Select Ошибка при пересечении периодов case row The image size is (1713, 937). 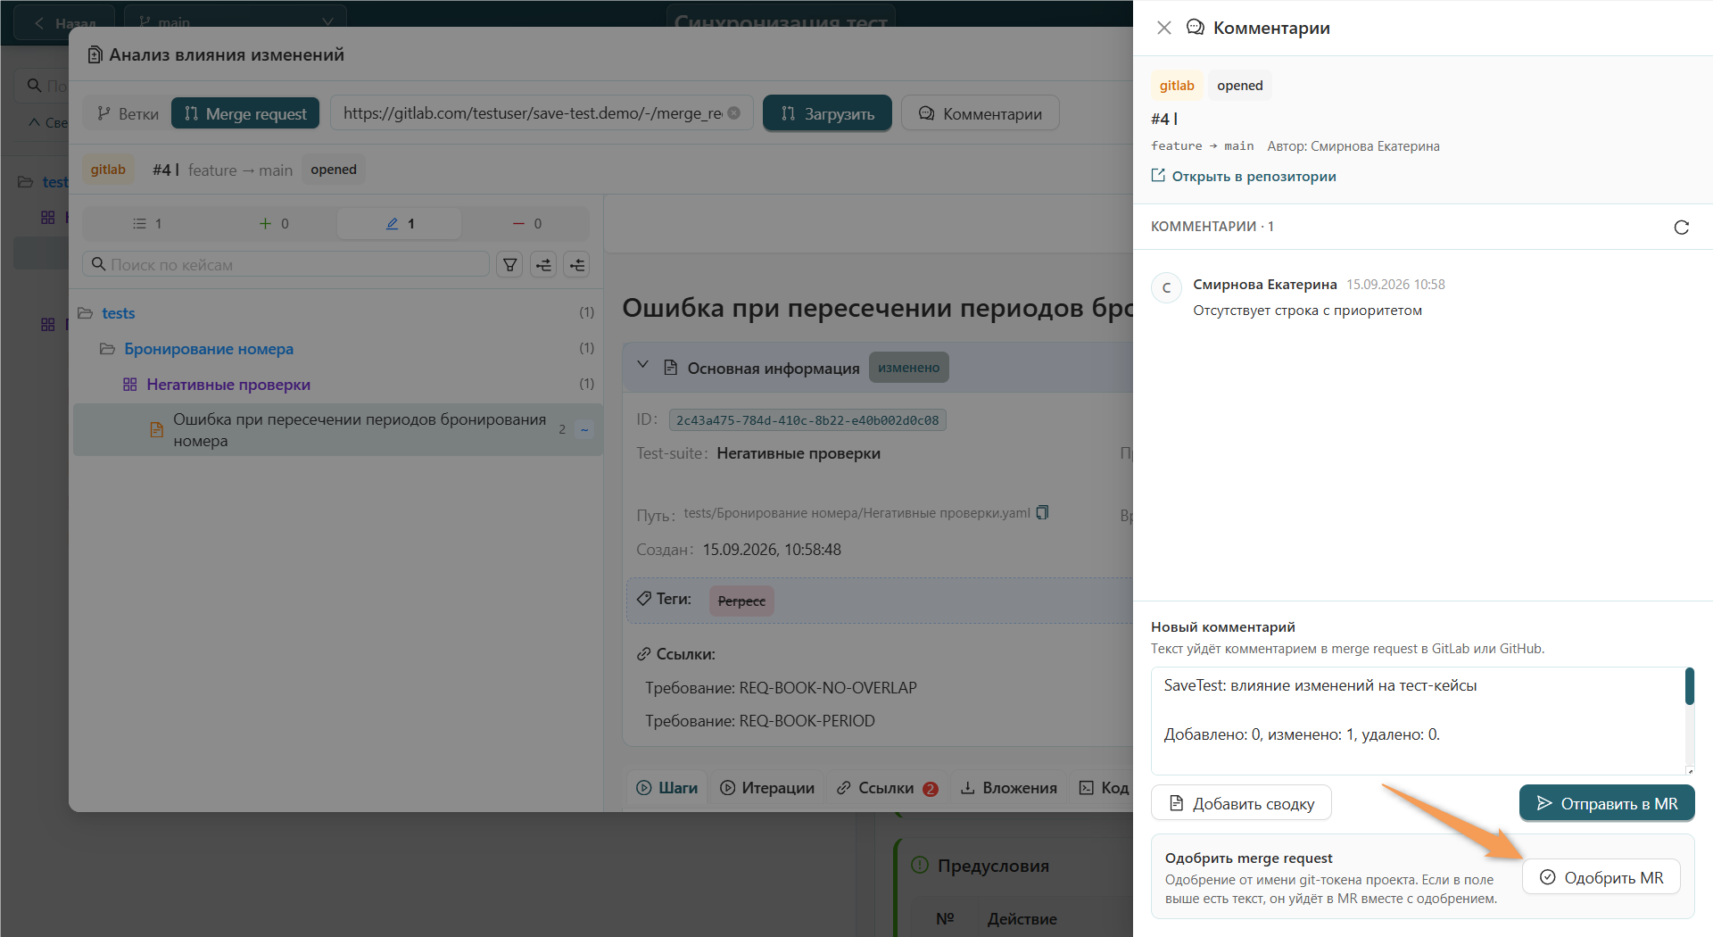tap(337, 429)
